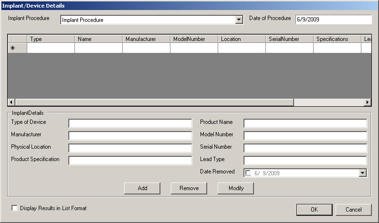
Task: Click the Modify button
Action: 236,188
